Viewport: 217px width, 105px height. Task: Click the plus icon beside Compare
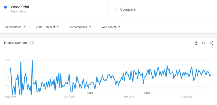click(115, 9)
